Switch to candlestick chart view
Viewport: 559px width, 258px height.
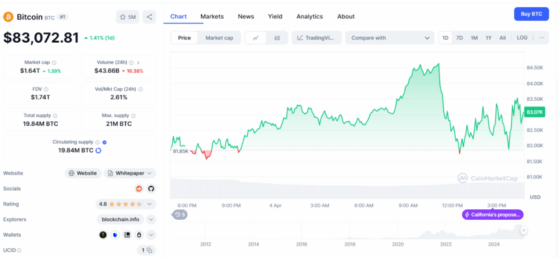coord(277,38)
